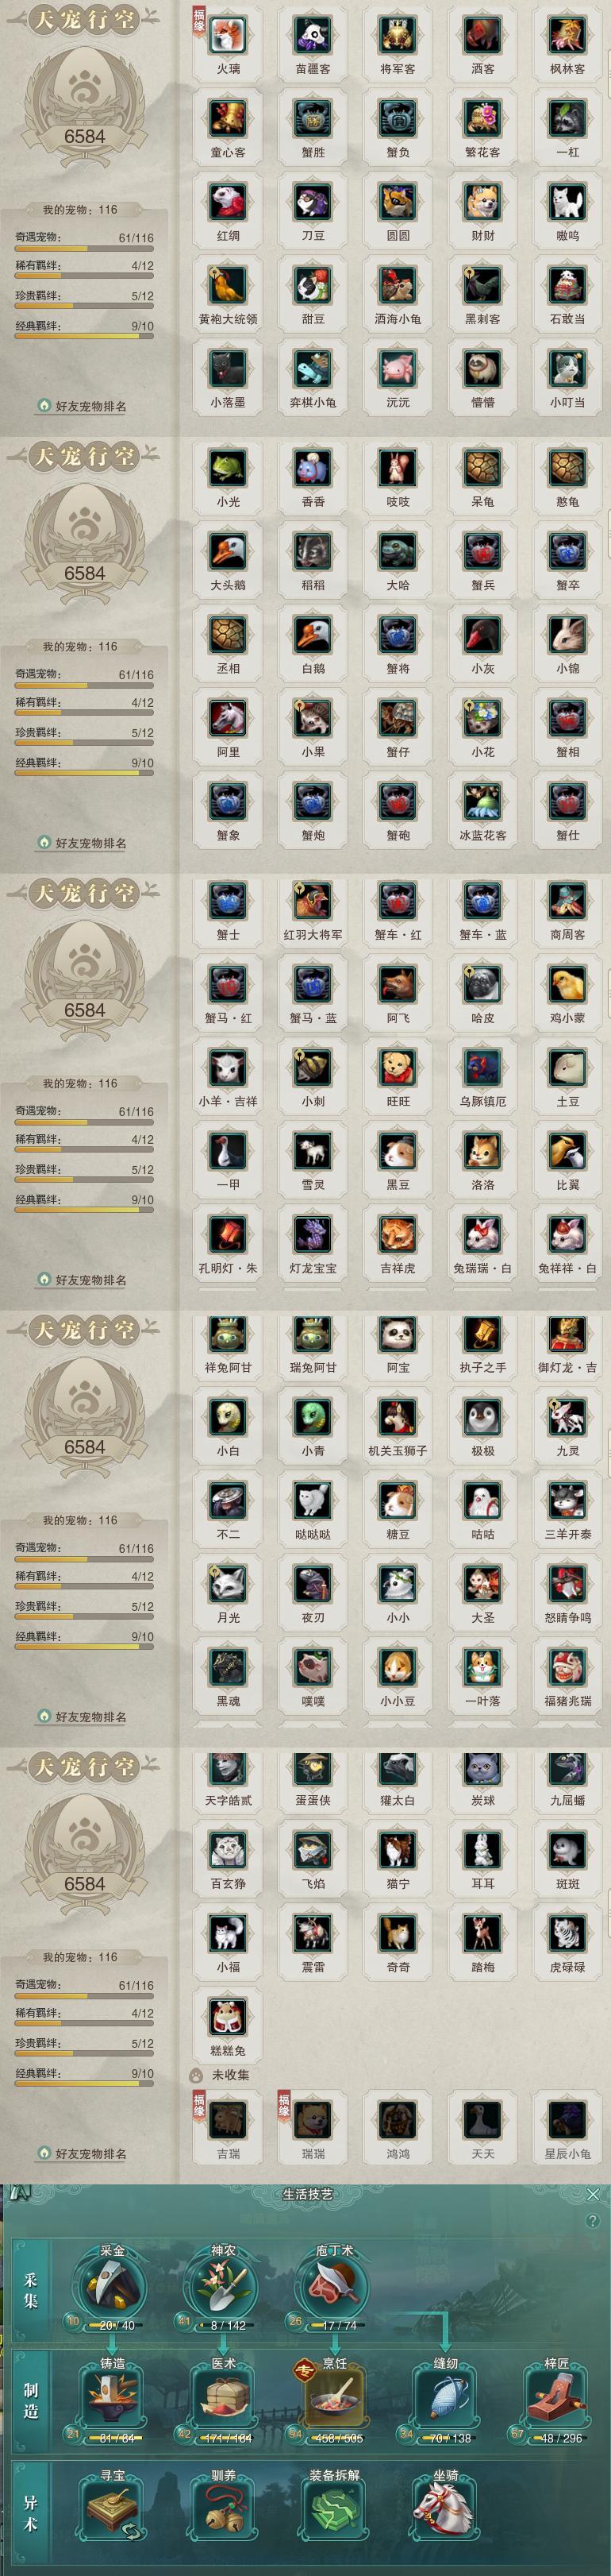Image resolution: width=611 pixels, height=2576 pixels.
Task: Open 装备拆解 equipment dismantling icon
Action: (334, 2511)
